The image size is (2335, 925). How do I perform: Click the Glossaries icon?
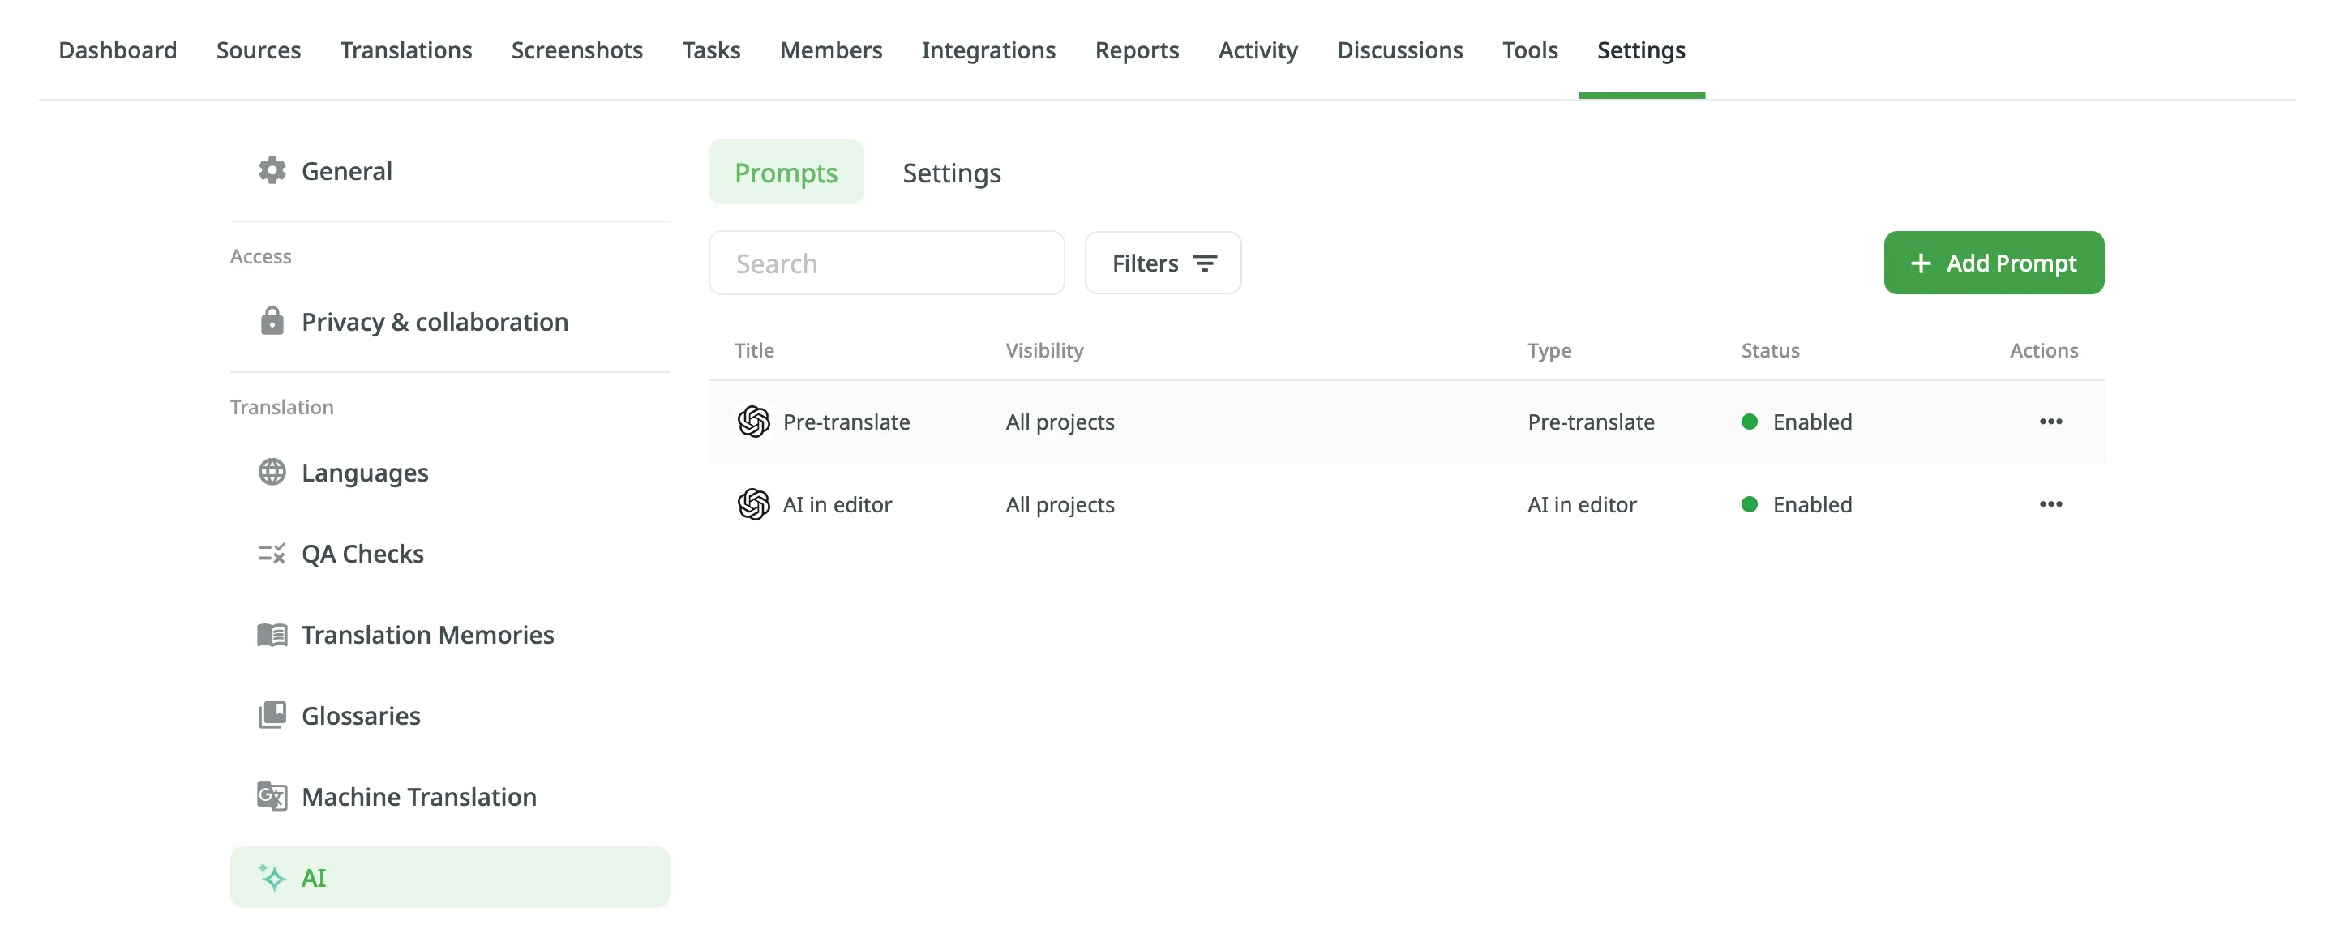(271, 713)
